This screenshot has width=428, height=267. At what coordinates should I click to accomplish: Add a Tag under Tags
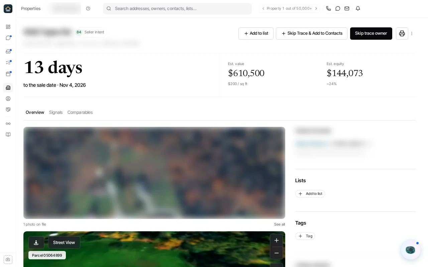pyautogui.click(x=305, y=236)
